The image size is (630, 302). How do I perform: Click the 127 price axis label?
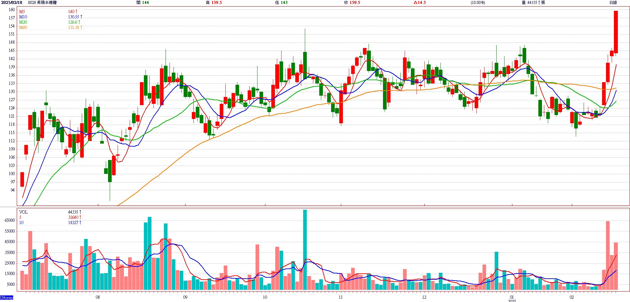12,100
